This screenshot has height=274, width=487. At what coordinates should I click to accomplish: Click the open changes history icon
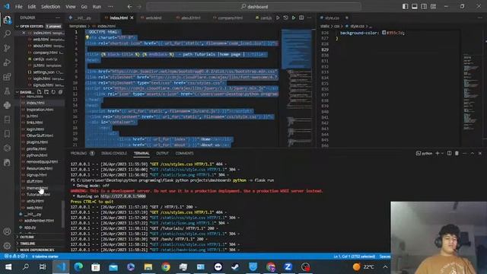tap(286, 18)
